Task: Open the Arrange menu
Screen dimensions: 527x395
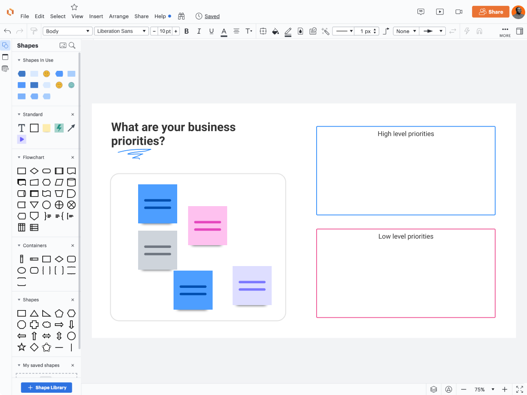Action: click(119, 16)
